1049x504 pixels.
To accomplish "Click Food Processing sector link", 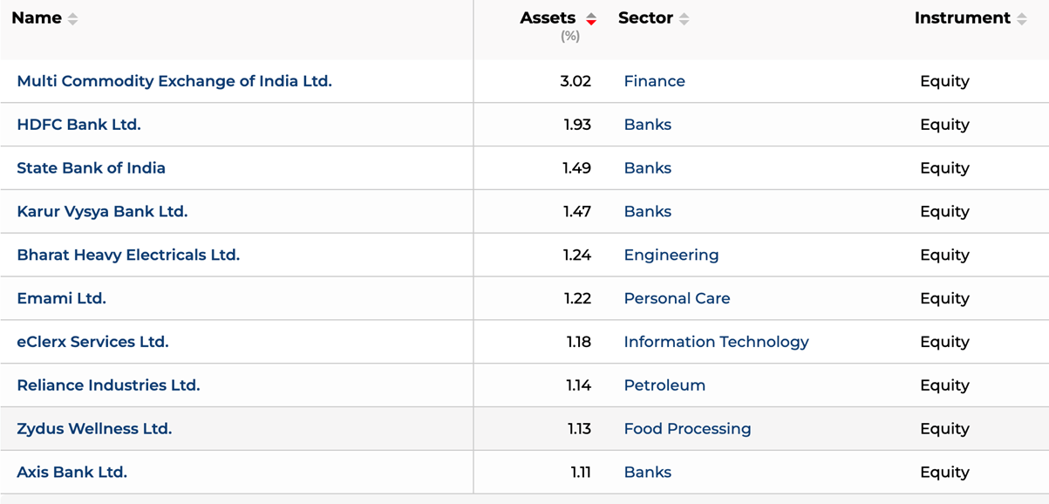I will pos(687,429).
